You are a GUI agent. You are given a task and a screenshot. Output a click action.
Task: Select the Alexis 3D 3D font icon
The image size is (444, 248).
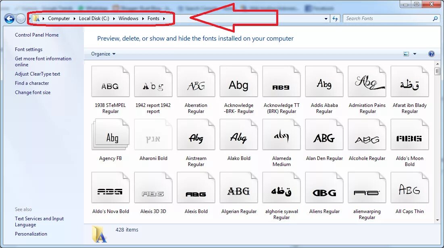coord(153,187)
